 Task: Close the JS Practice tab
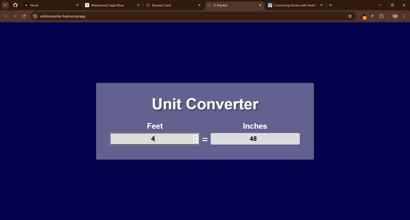tap(260, 5)
